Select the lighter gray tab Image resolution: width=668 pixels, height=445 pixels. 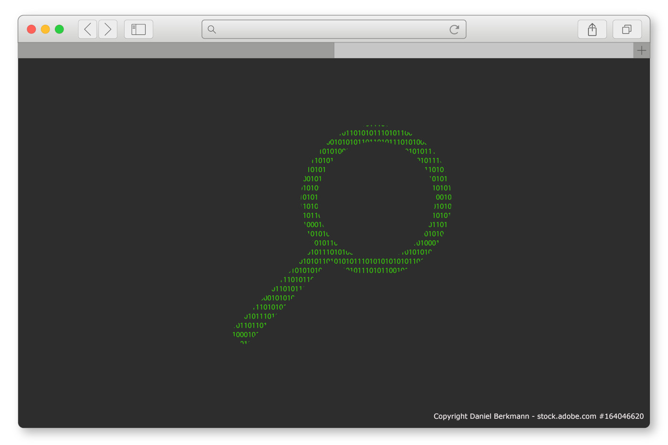(x=483, y=51)
